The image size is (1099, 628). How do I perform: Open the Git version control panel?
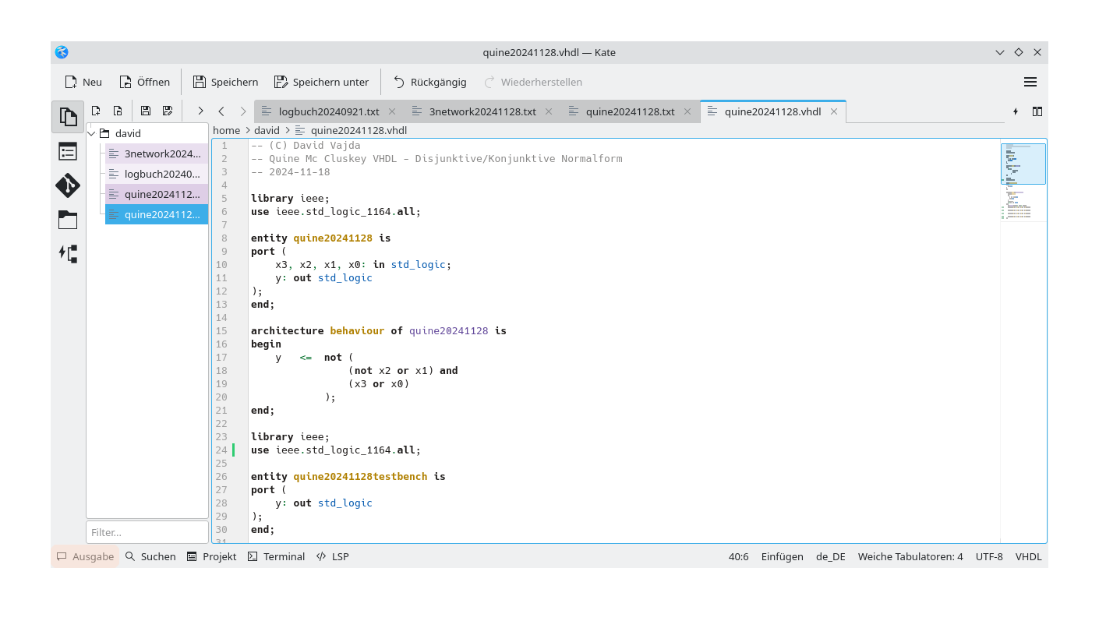(x=68, y=185)
